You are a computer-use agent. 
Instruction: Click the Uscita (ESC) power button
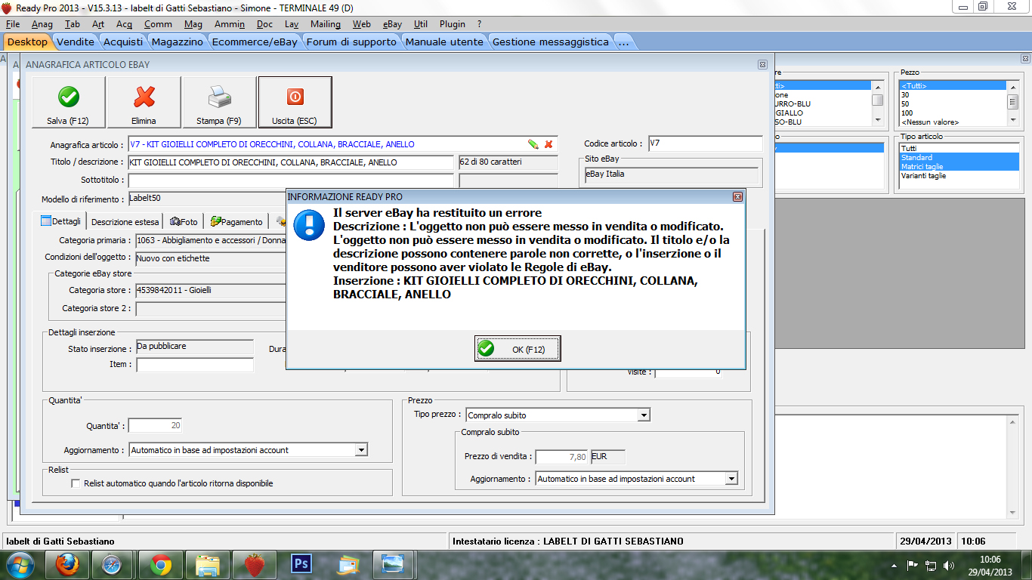click(295, 102)
